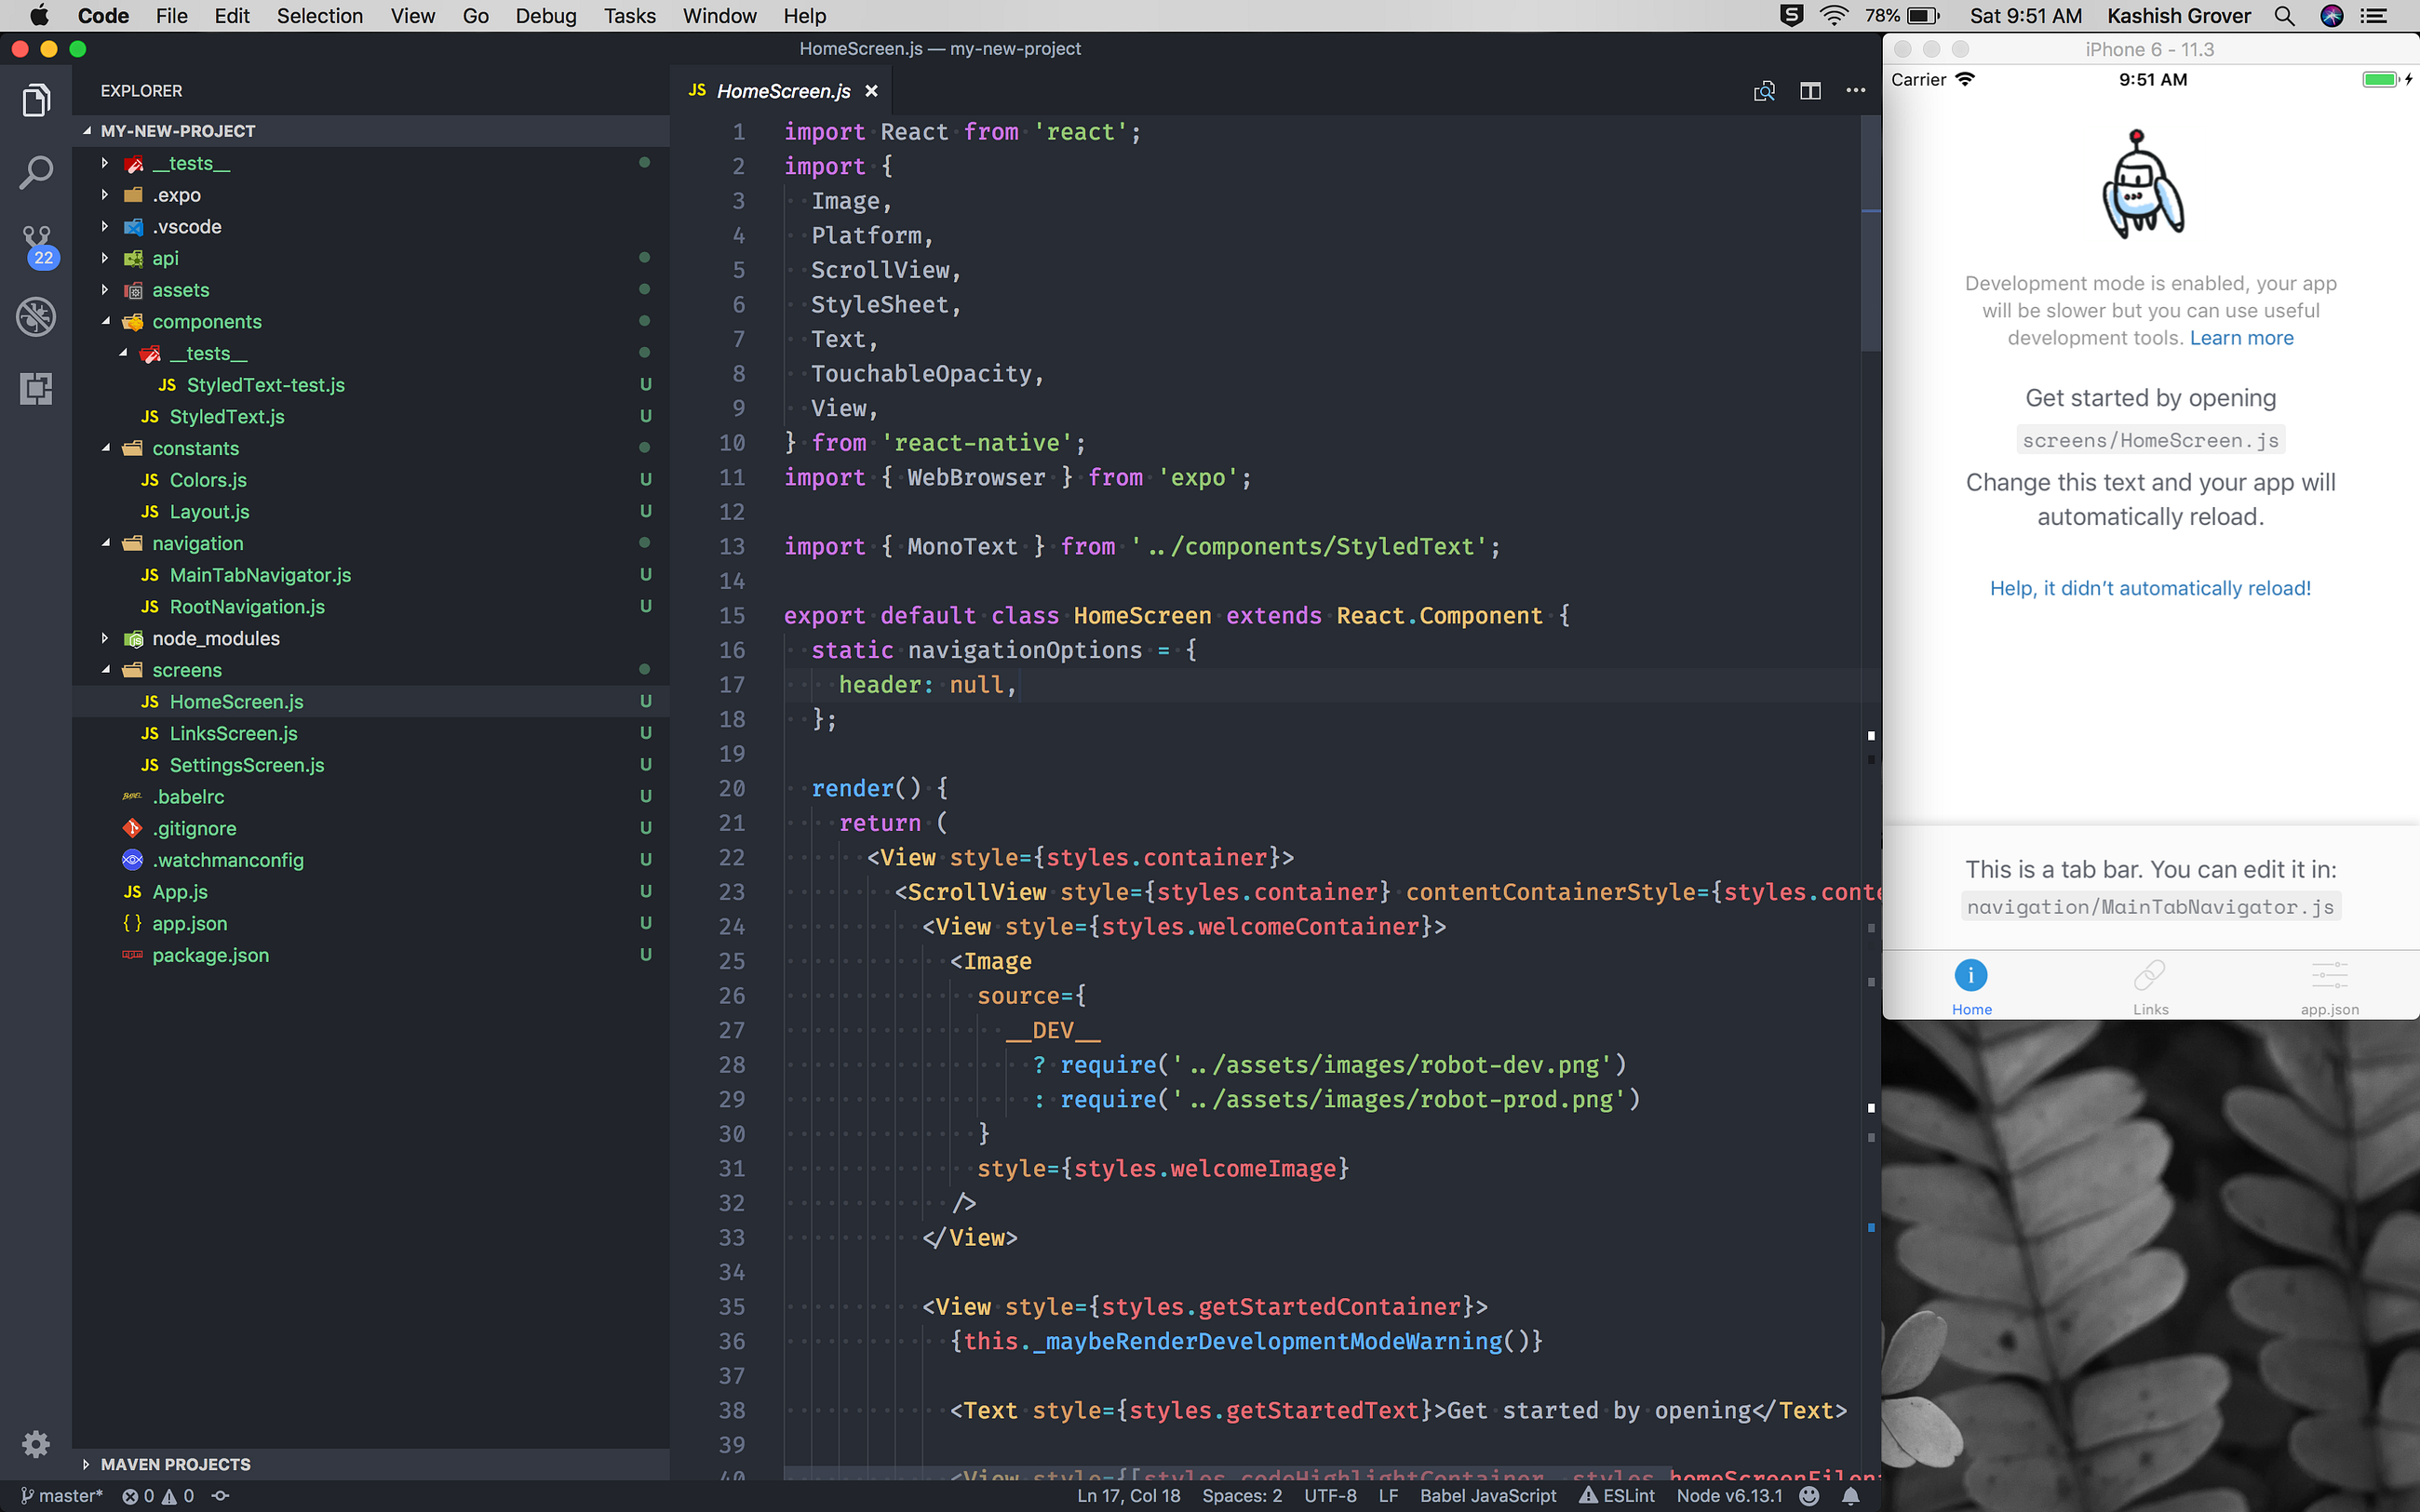
Task: Collapse the components folder
Action: (206, 322)
